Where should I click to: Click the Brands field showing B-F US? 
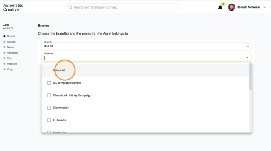click(146, 46)
